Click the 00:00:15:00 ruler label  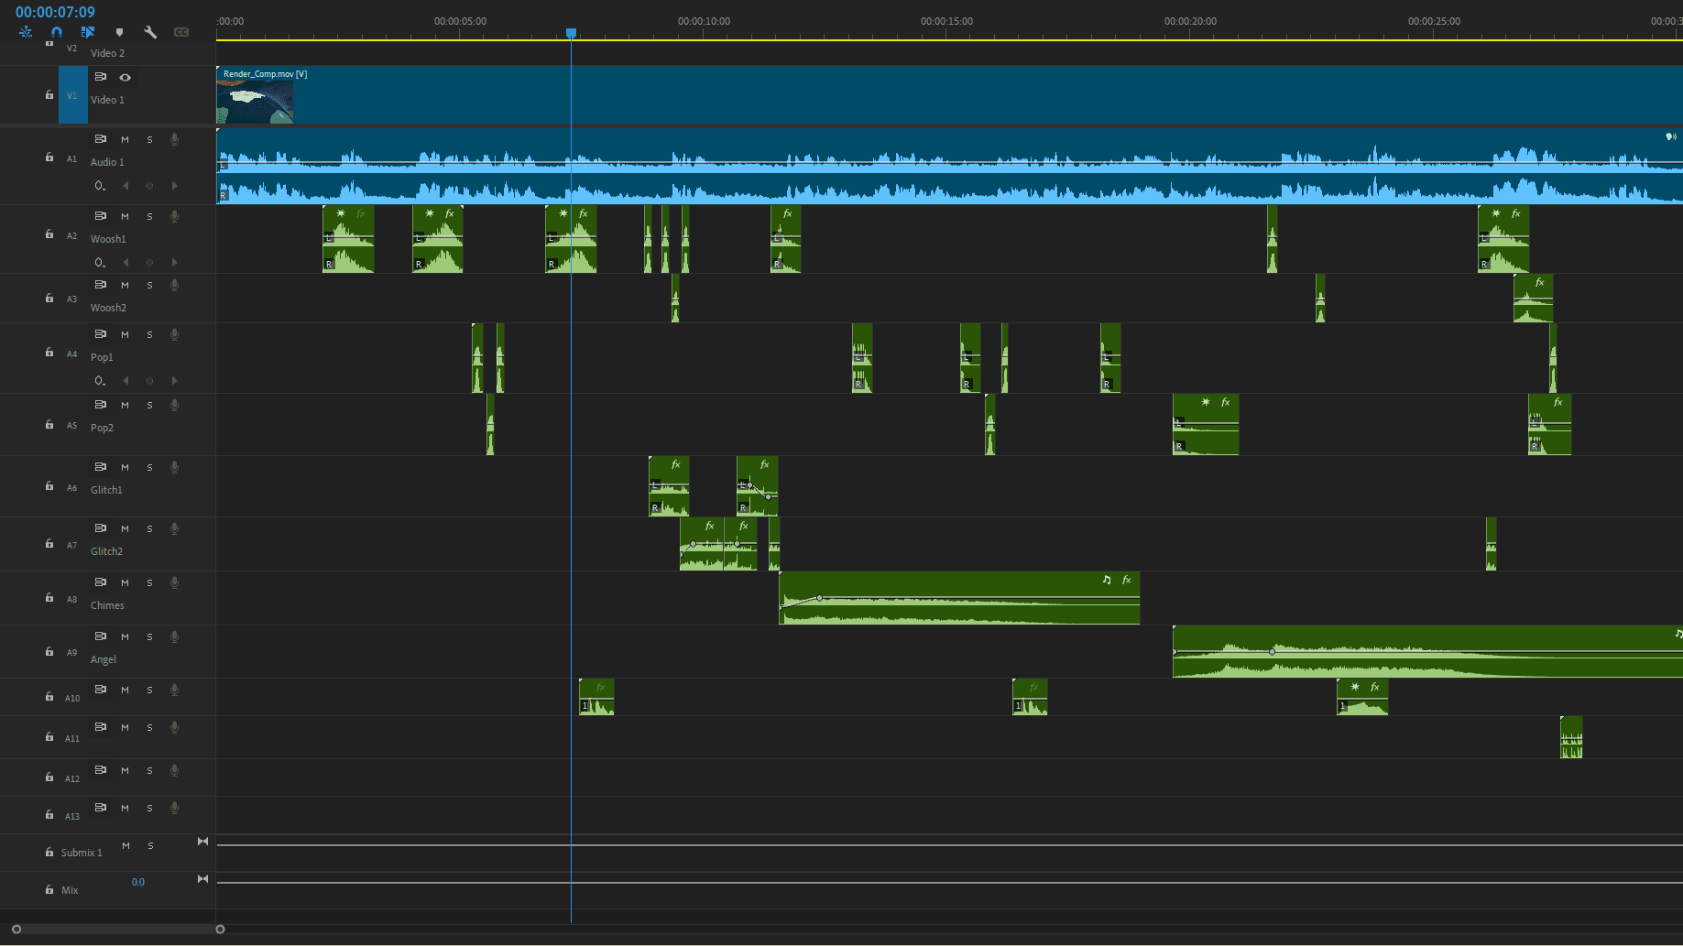pyautogui.click(x=946, y=21)
